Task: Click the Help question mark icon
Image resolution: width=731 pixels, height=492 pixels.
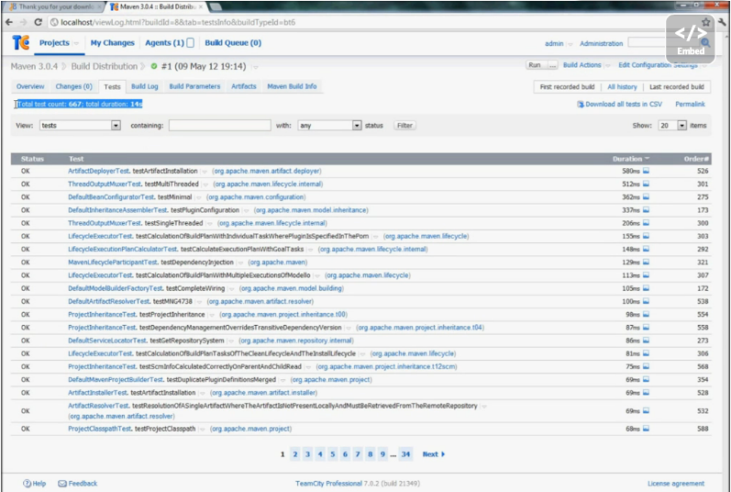Action: pyautogui.click(x=27, y=484)
